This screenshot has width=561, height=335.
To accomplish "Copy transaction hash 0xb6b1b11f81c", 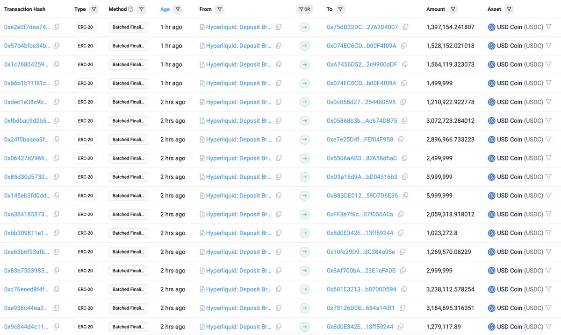I will click(56, 83).
